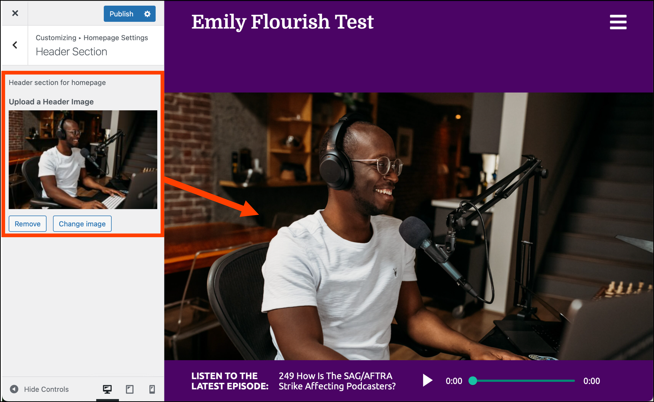The width and height of the screenshot is (654, 402).
Task: Click the audio track bar near its end
Action: point(570,381)
